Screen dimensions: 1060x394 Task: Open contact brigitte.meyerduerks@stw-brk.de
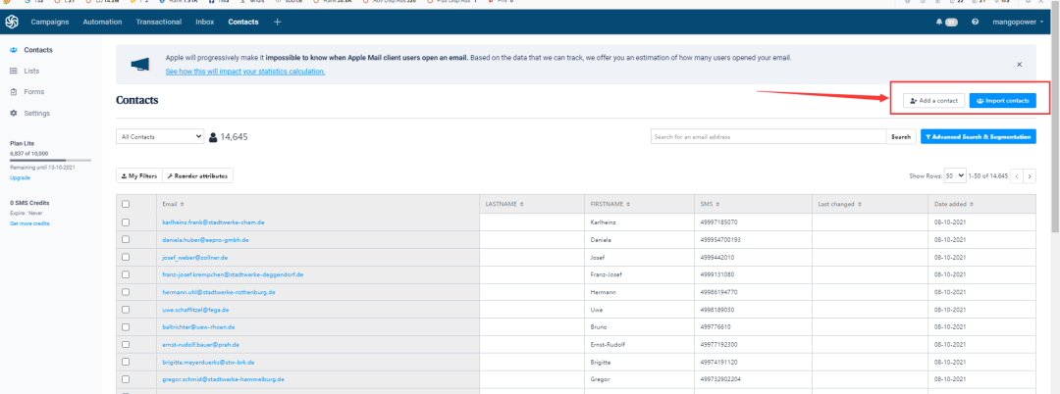pos(208,362)
